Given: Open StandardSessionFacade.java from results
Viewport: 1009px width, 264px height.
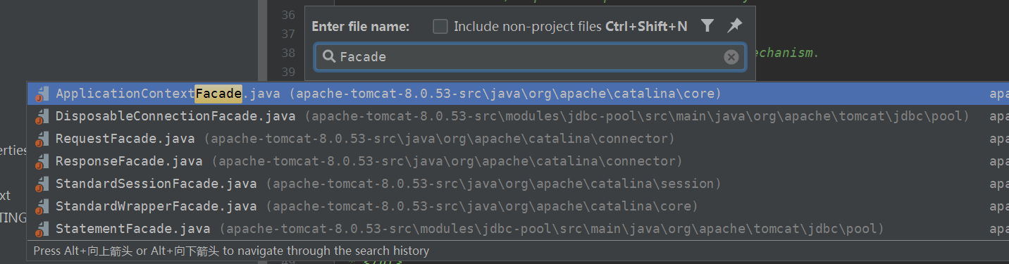Looking at the screenshot, I should (518, 184).
